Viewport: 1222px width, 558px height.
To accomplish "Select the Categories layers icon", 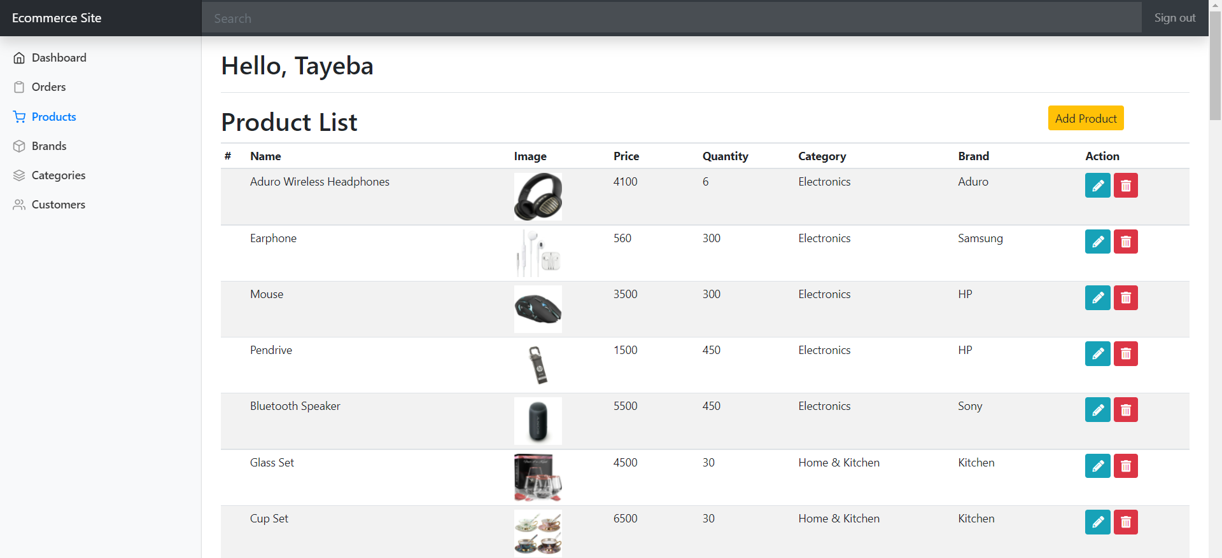I will (18, 175).
